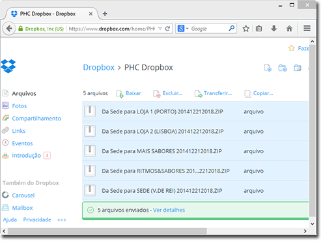Reload the page with the refresh icon
The image size is (323, 243).
tap(167, 29)
